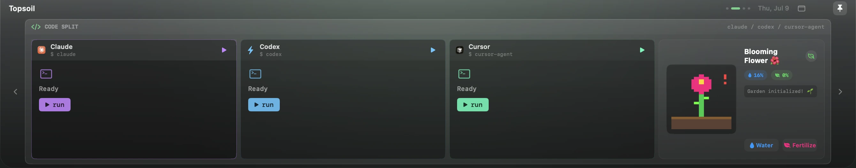Click the Codex lightning bolt icon
856x168 pixels.
click(250, 50)
